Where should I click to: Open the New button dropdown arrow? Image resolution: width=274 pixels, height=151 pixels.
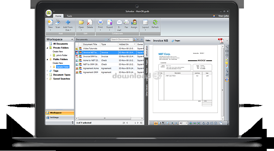click(x=50, y=30)
